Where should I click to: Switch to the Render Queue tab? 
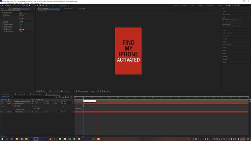(x=6, y=94)
